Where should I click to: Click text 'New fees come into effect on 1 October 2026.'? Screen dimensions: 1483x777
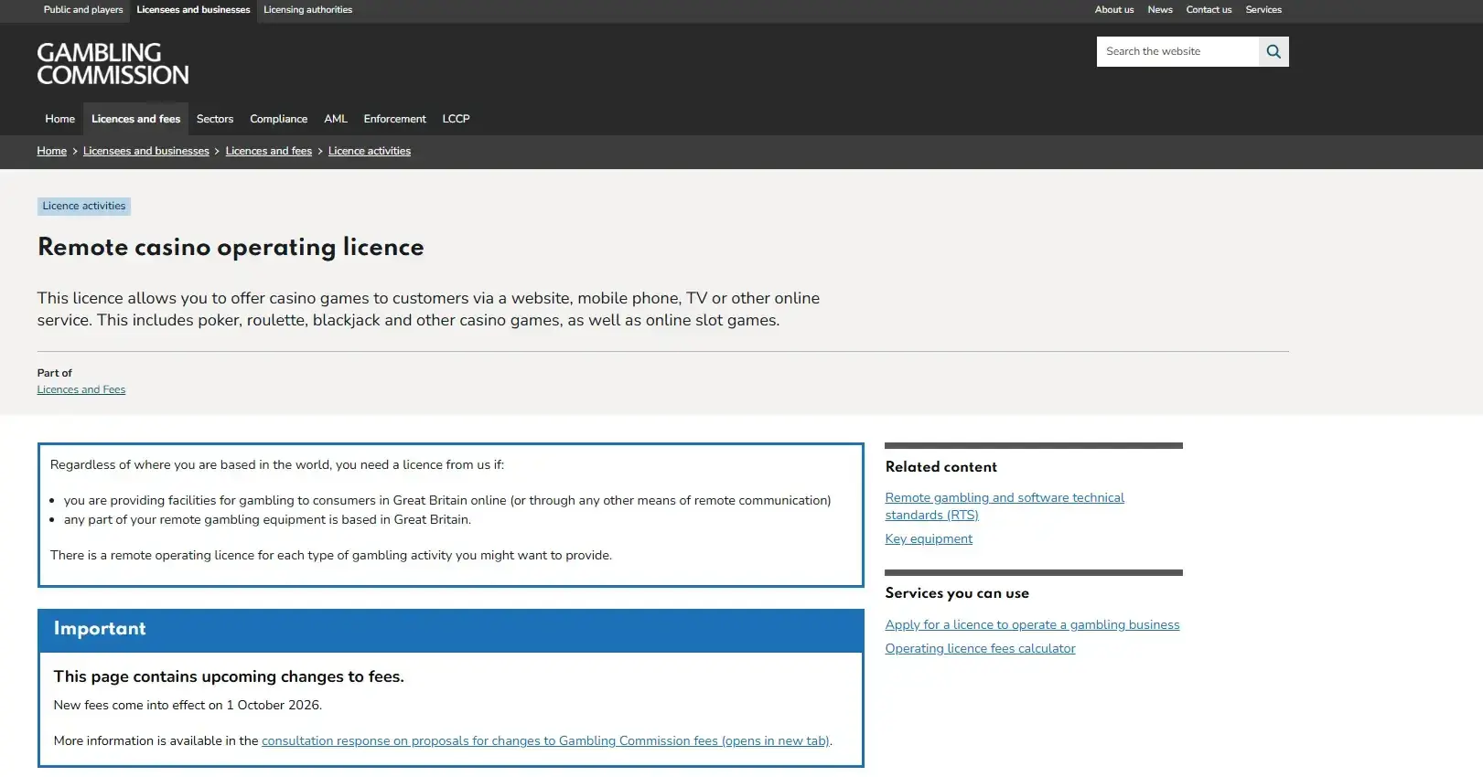(188, 706)
